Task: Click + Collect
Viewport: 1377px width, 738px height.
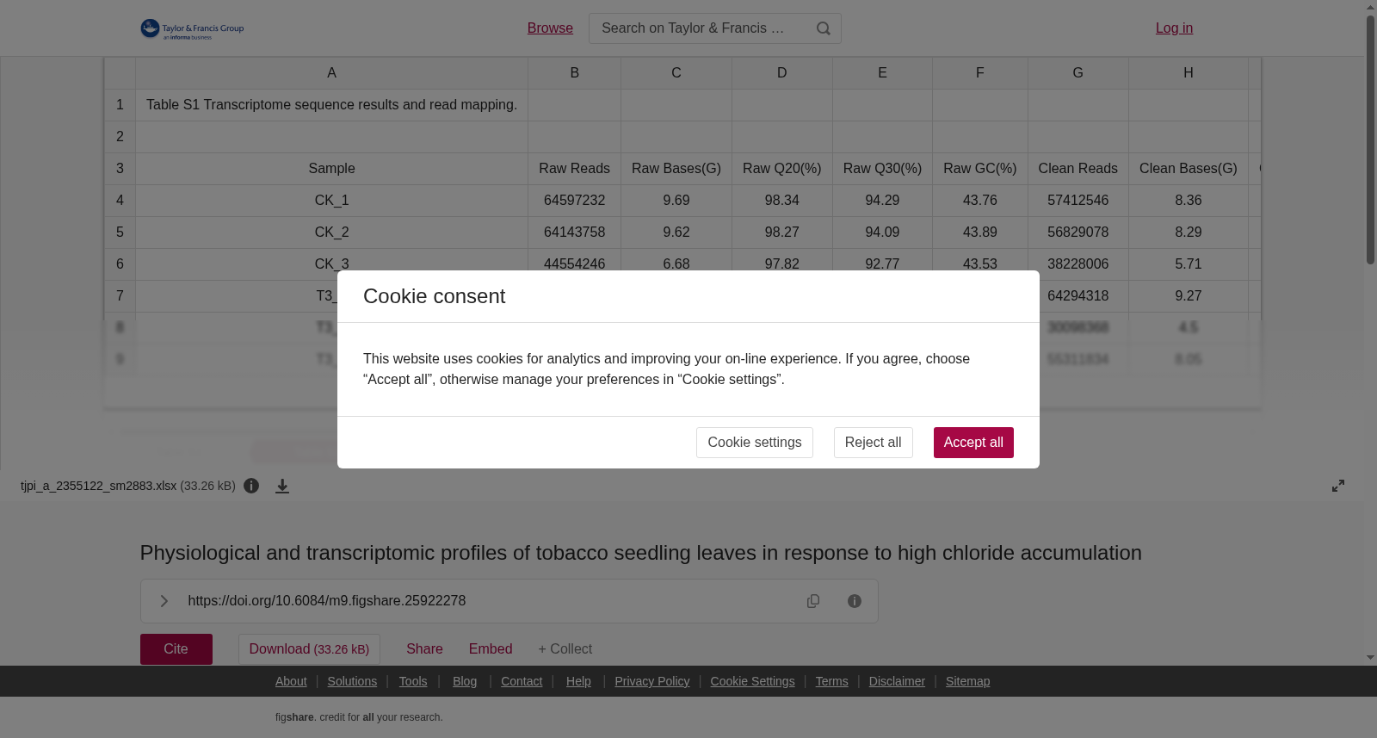Action: (x=565, y=649)
